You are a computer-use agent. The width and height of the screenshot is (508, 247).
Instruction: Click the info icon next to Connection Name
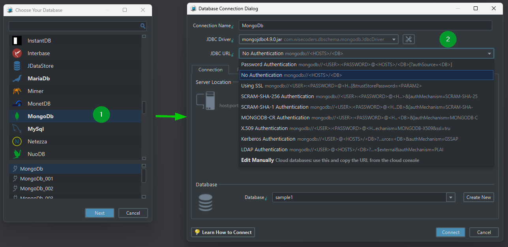[232, 26]
